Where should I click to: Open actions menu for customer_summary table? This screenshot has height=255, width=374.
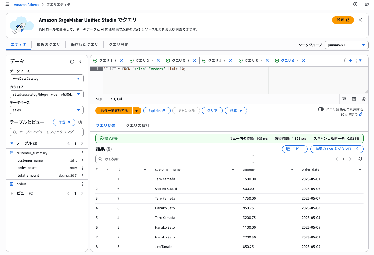click(x=82, y=153)
